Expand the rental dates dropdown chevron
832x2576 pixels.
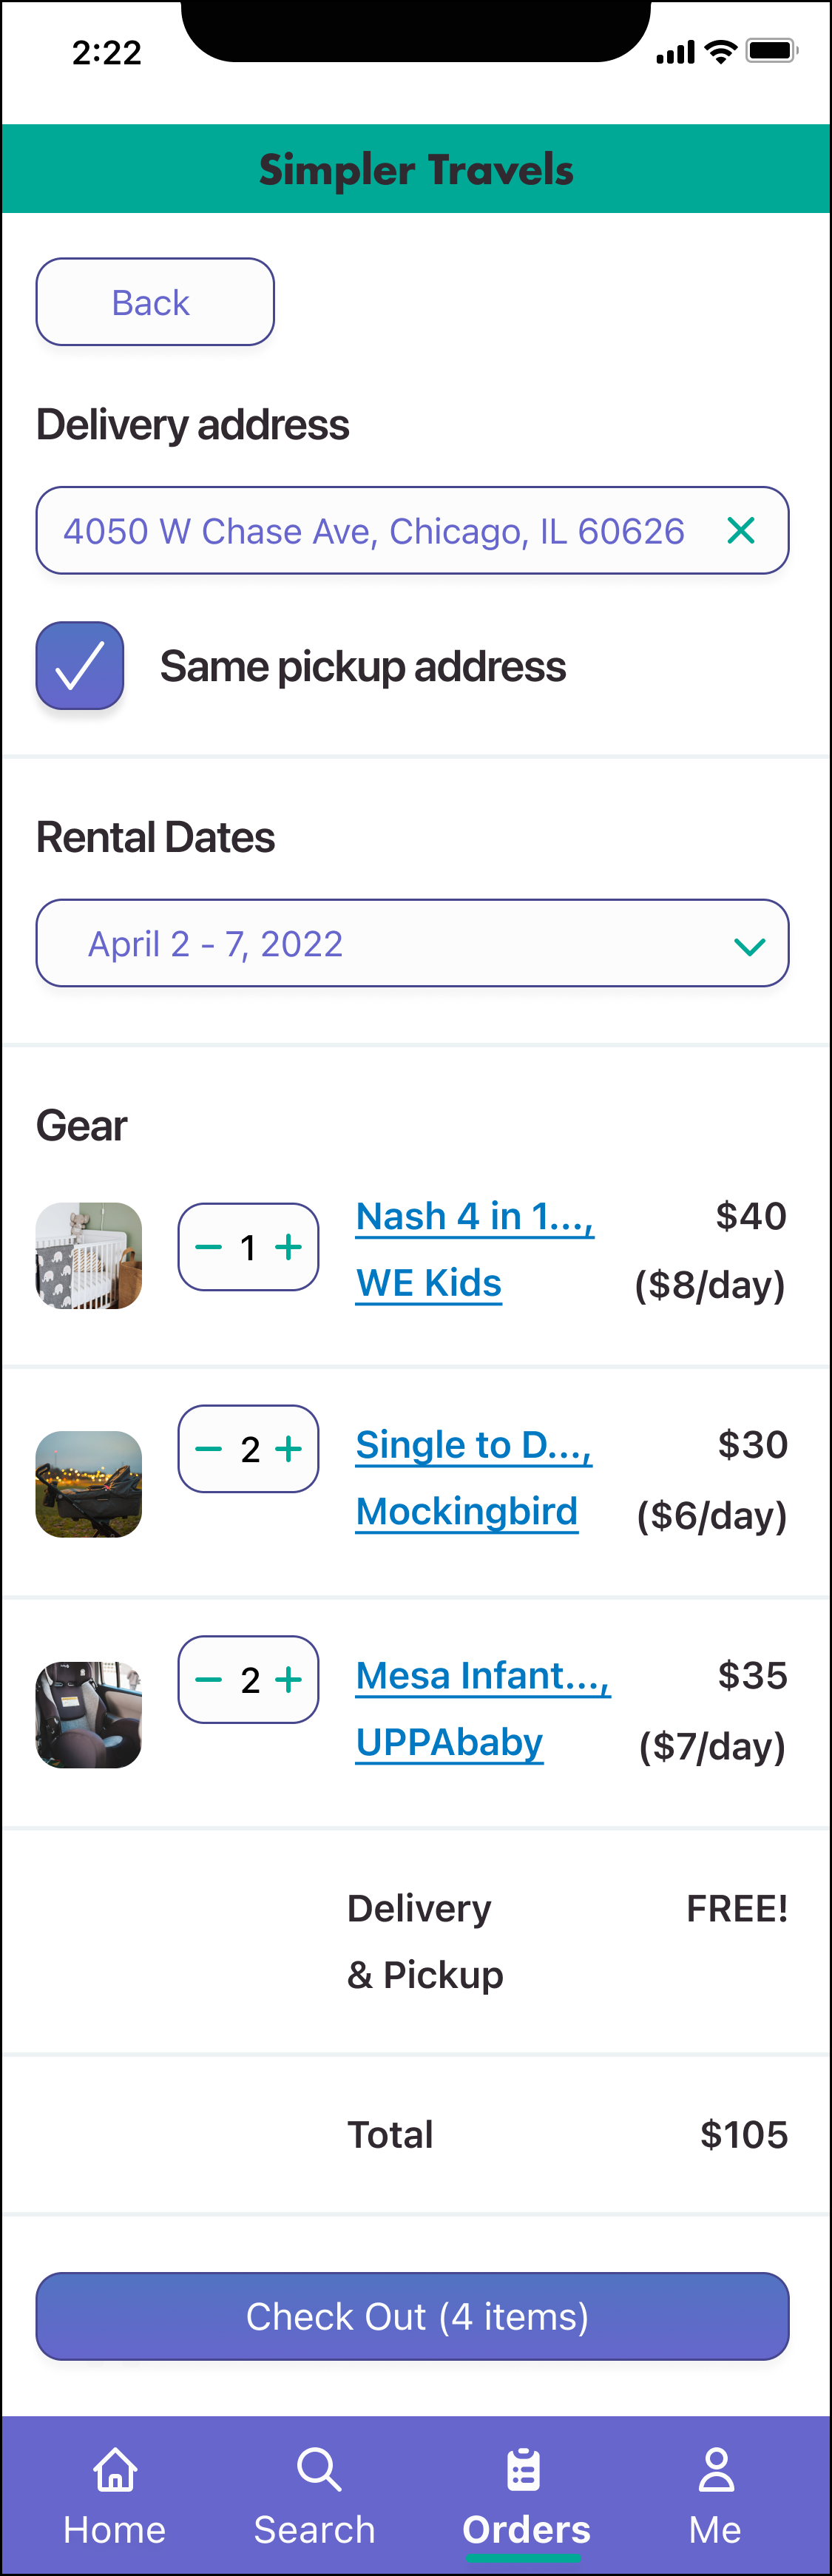pos(749,945)
